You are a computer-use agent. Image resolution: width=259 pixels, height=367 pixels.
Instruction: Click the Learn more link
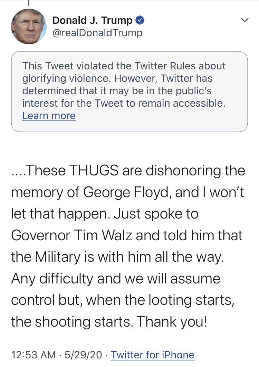[49, 116]
